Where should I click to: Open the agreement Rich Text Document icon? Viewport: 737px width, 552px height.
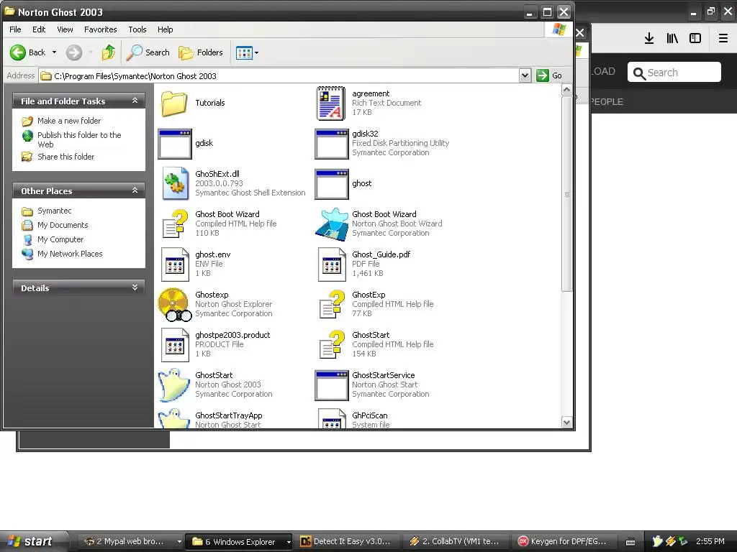click(x=331, y=103)
